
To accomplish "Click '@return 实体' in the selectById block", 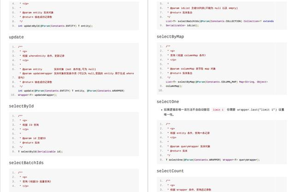I will pyautogui.click(x=29, y=143).
